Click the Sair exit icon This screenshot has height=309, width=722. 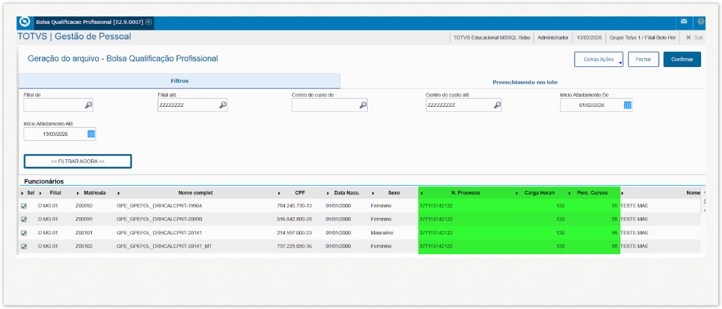point(688,38)
